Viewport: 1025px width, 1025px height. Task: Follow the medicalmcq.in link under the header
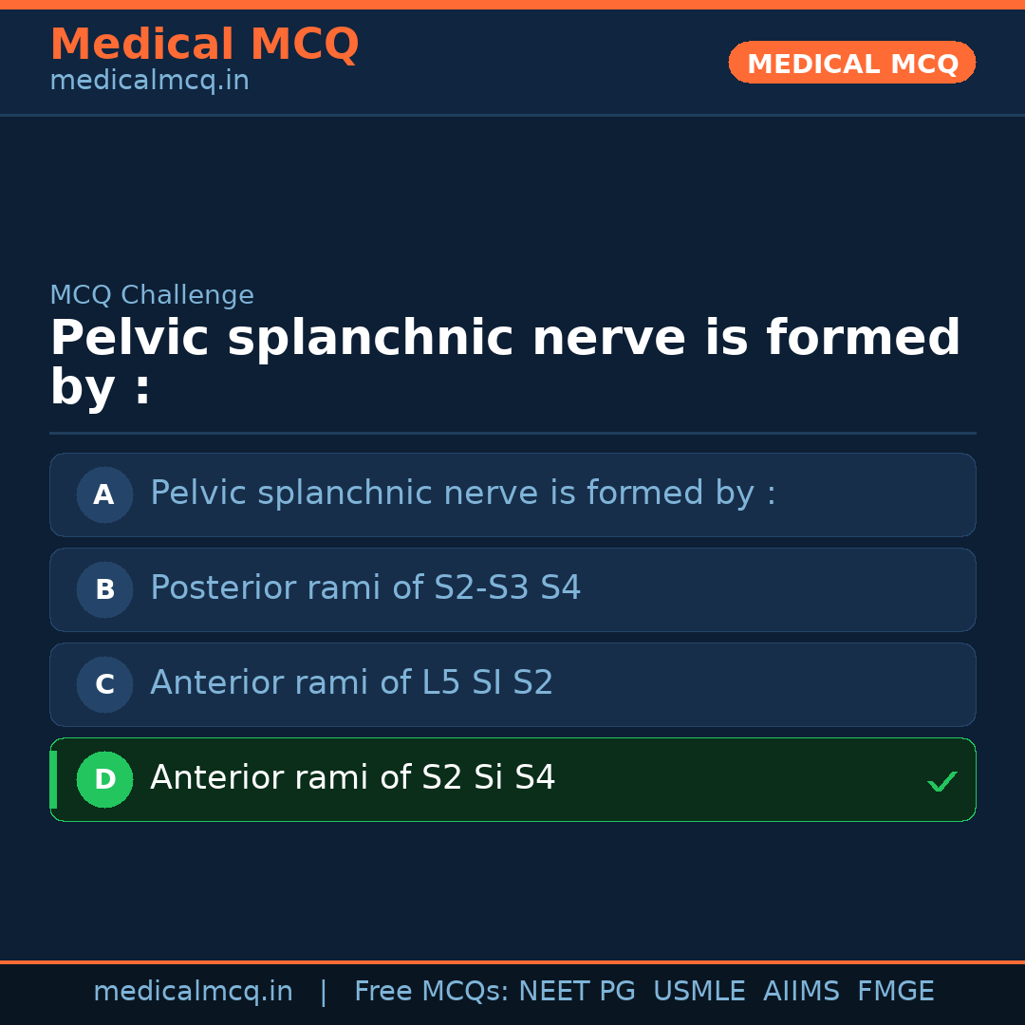[x=149, y=82]
